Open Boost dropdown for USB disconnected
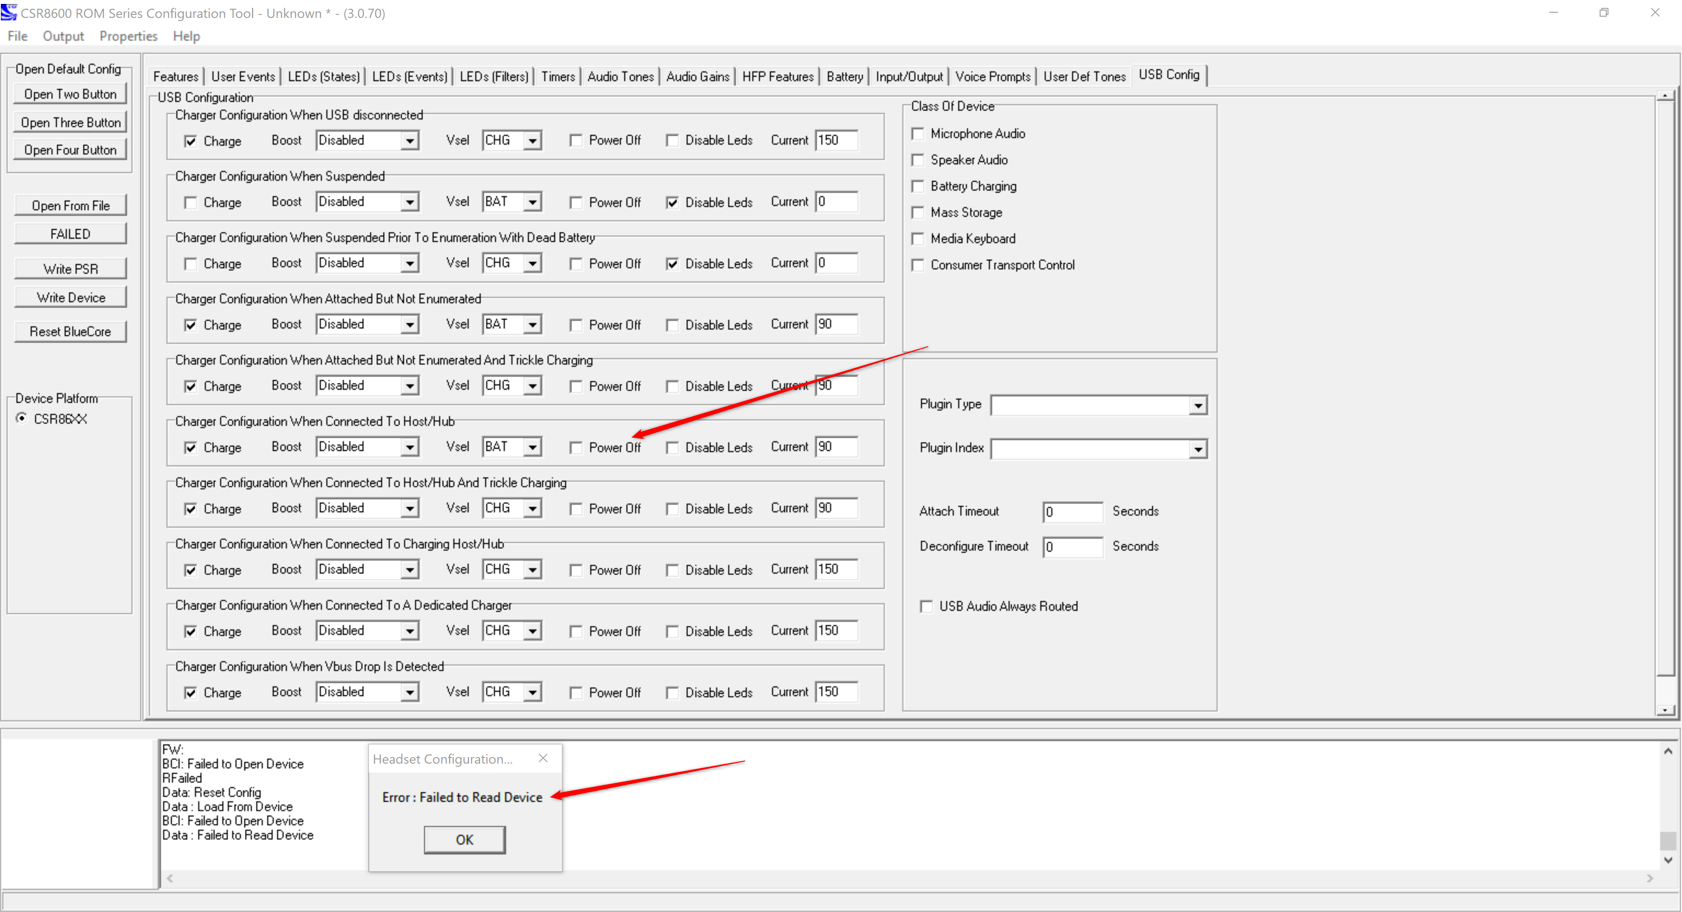Image resolution: width=1682 pixels, height=912 pixels. (x=410, y=140)
